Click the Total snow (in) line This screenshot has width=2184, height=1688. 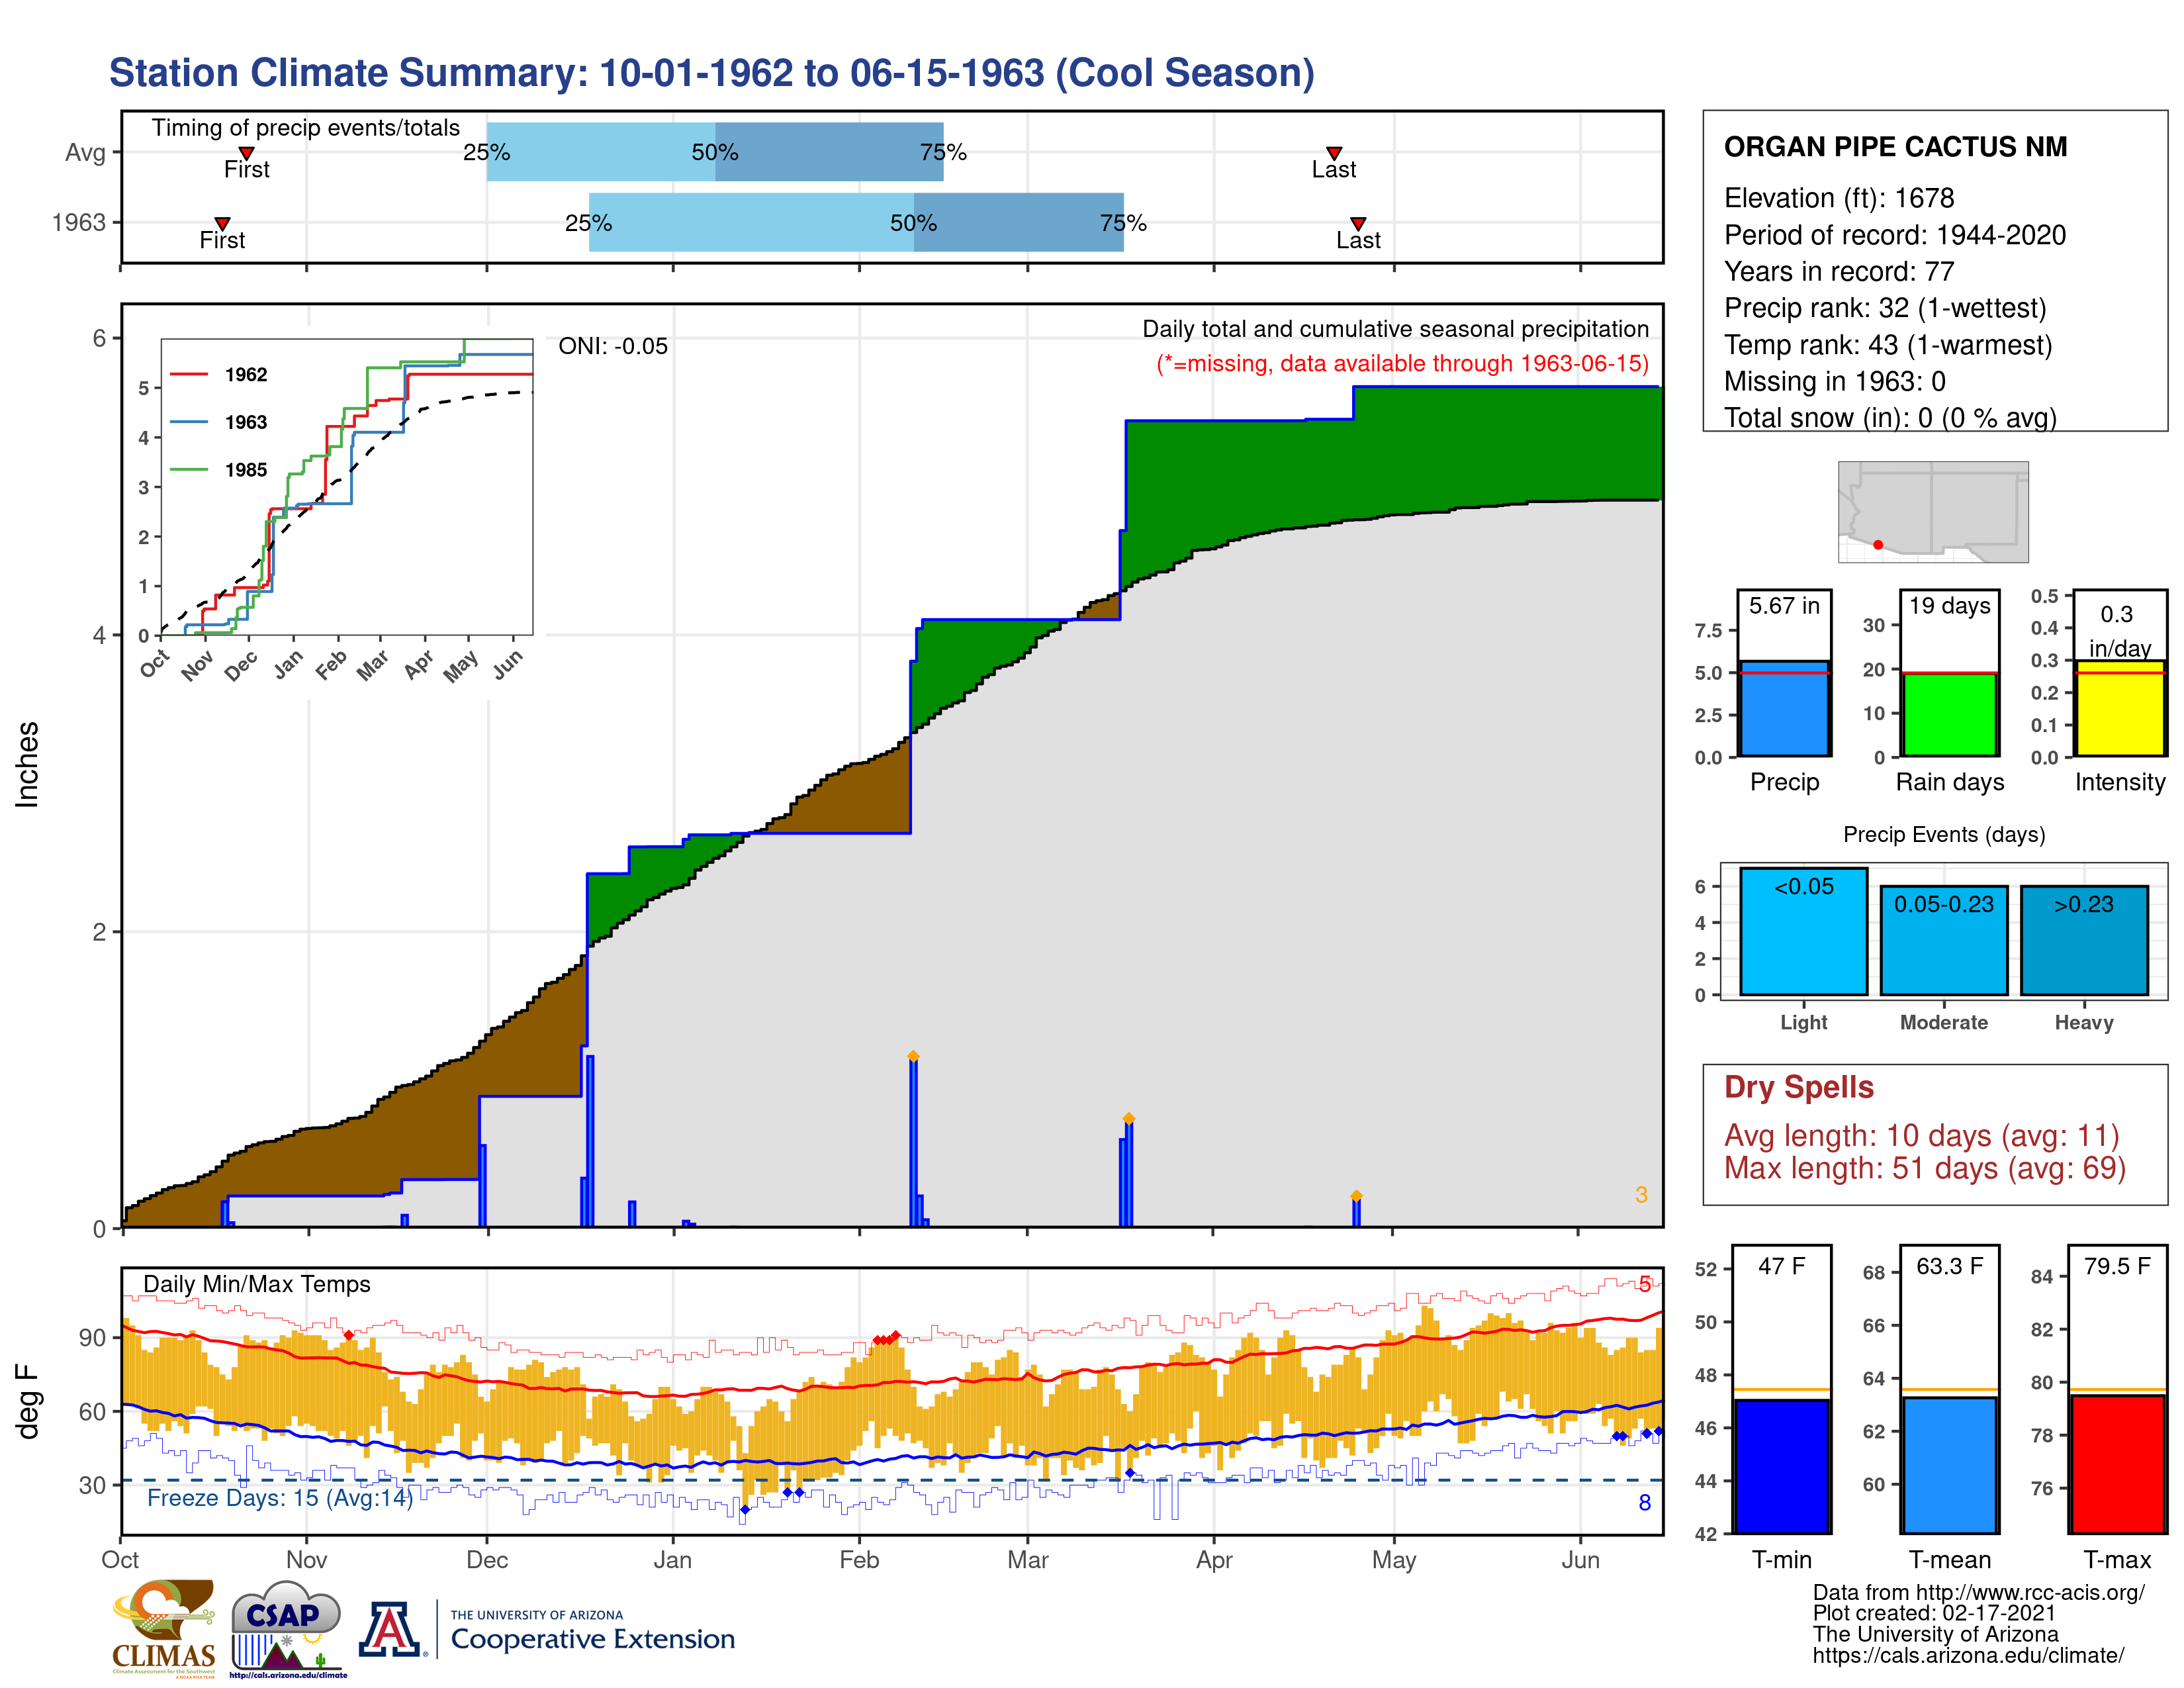pyautogui.click(x=1890, y=417)
